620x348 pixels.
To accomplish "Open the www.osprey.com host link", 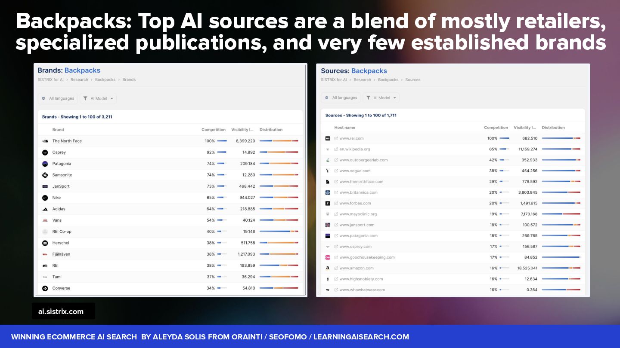I will 356,247.
